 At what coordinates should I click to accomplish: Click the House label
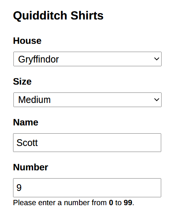point(27,41)
